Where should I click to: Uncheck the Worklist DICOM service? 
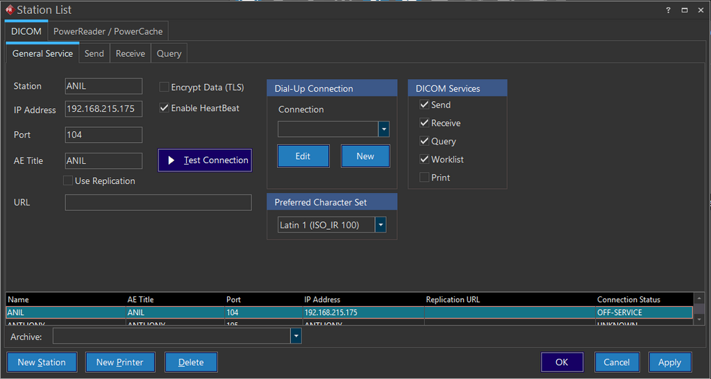coord(424,160)
